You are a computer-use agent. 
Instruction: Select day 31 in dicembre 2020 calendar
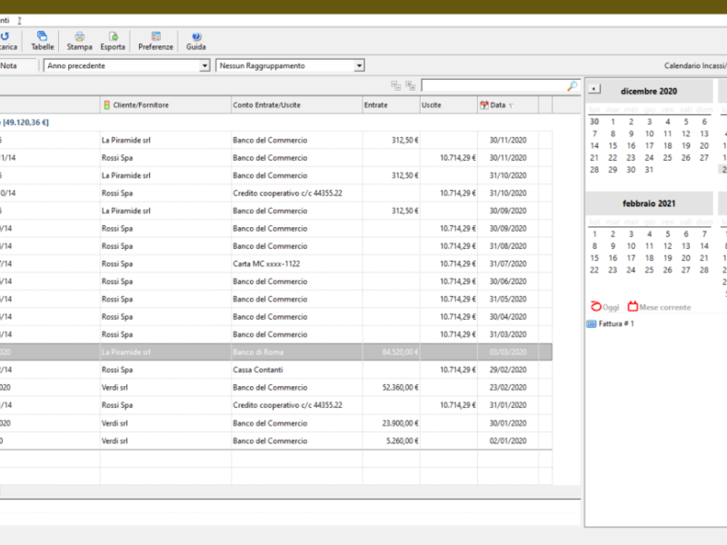tap(649, 170)
